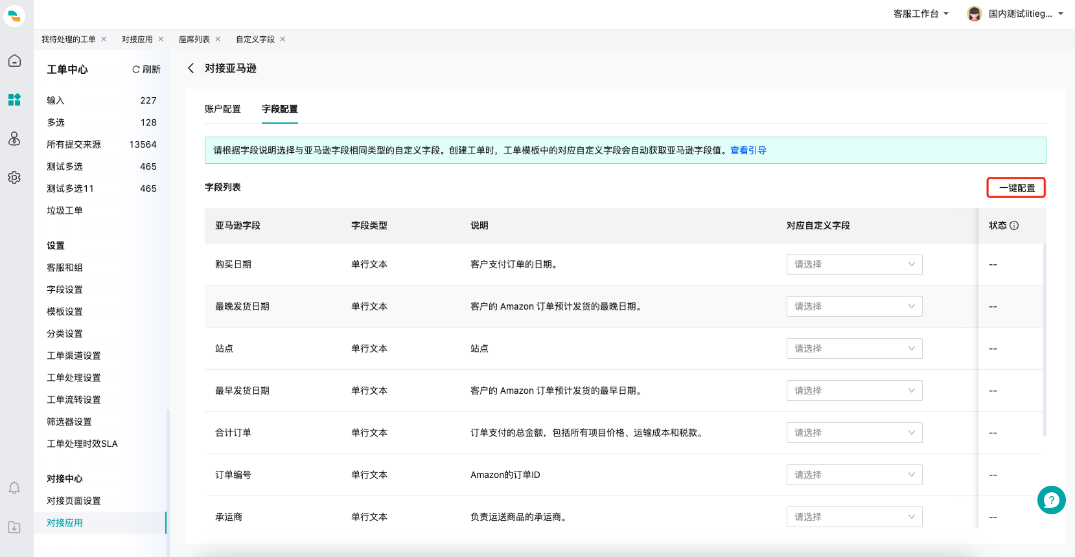Image resolution: width=1075 pixels, height=557 pixels.
Task: Open the home icon in sidebar
Action: (14, 61)
